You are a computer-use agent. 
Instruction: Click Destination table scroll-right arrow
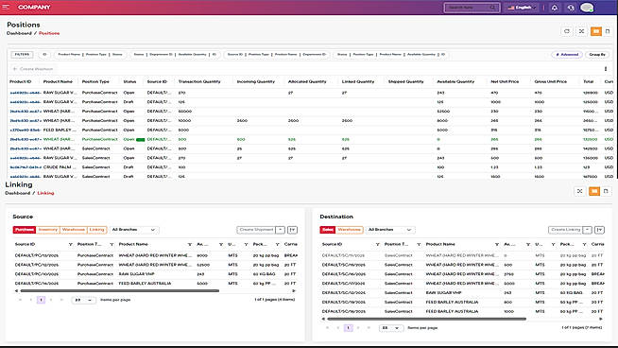point(601,319)
